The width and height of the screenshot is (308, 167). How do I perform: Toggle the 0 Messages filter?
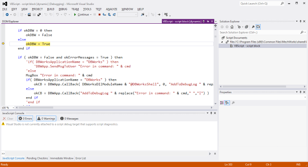69,119
